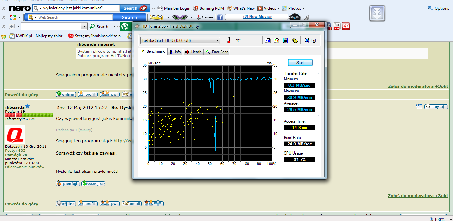Open the Toshiba StorE HDD drive dropdown
Viewport: 453px width, 221px height.
(x=180, y=40)
